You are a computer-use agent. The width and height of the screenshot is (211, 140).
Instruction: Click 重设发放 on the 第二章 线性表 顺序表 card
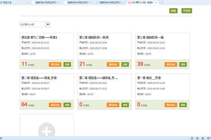click(113, 105)
